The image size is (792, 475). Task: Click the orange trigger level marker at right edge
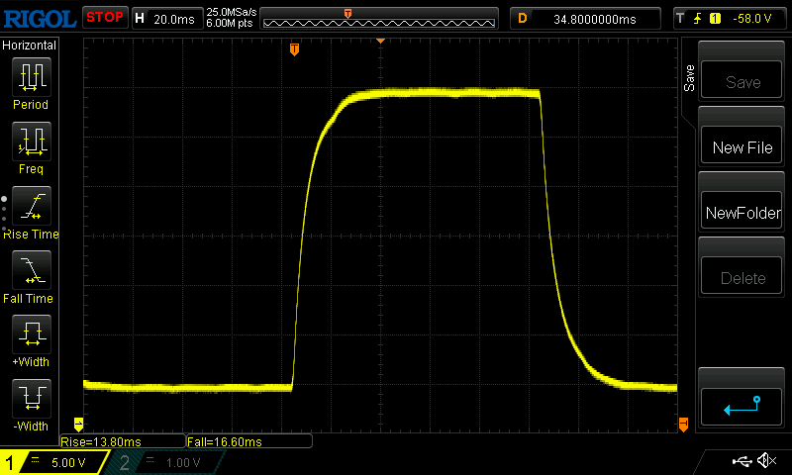point(683,424)
